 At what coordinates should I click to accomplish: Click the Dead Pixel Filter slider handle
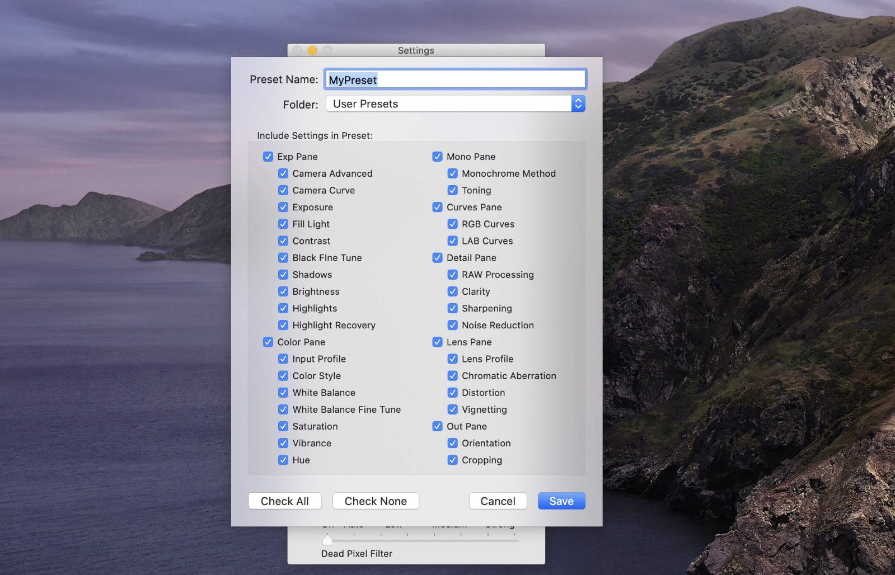pos(327,540)
